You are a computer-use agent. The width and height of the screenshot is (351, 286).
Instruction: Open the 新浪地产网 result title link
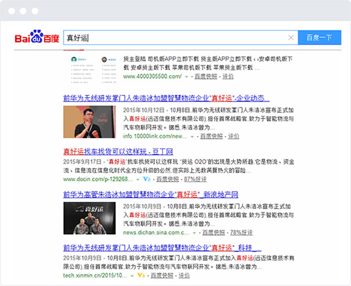(151, 194)
